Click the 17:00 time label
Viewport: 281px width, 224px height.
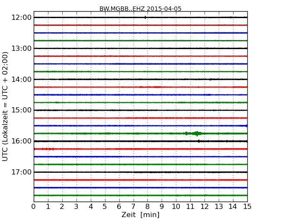pyautogui.click(x=21, y=172)
